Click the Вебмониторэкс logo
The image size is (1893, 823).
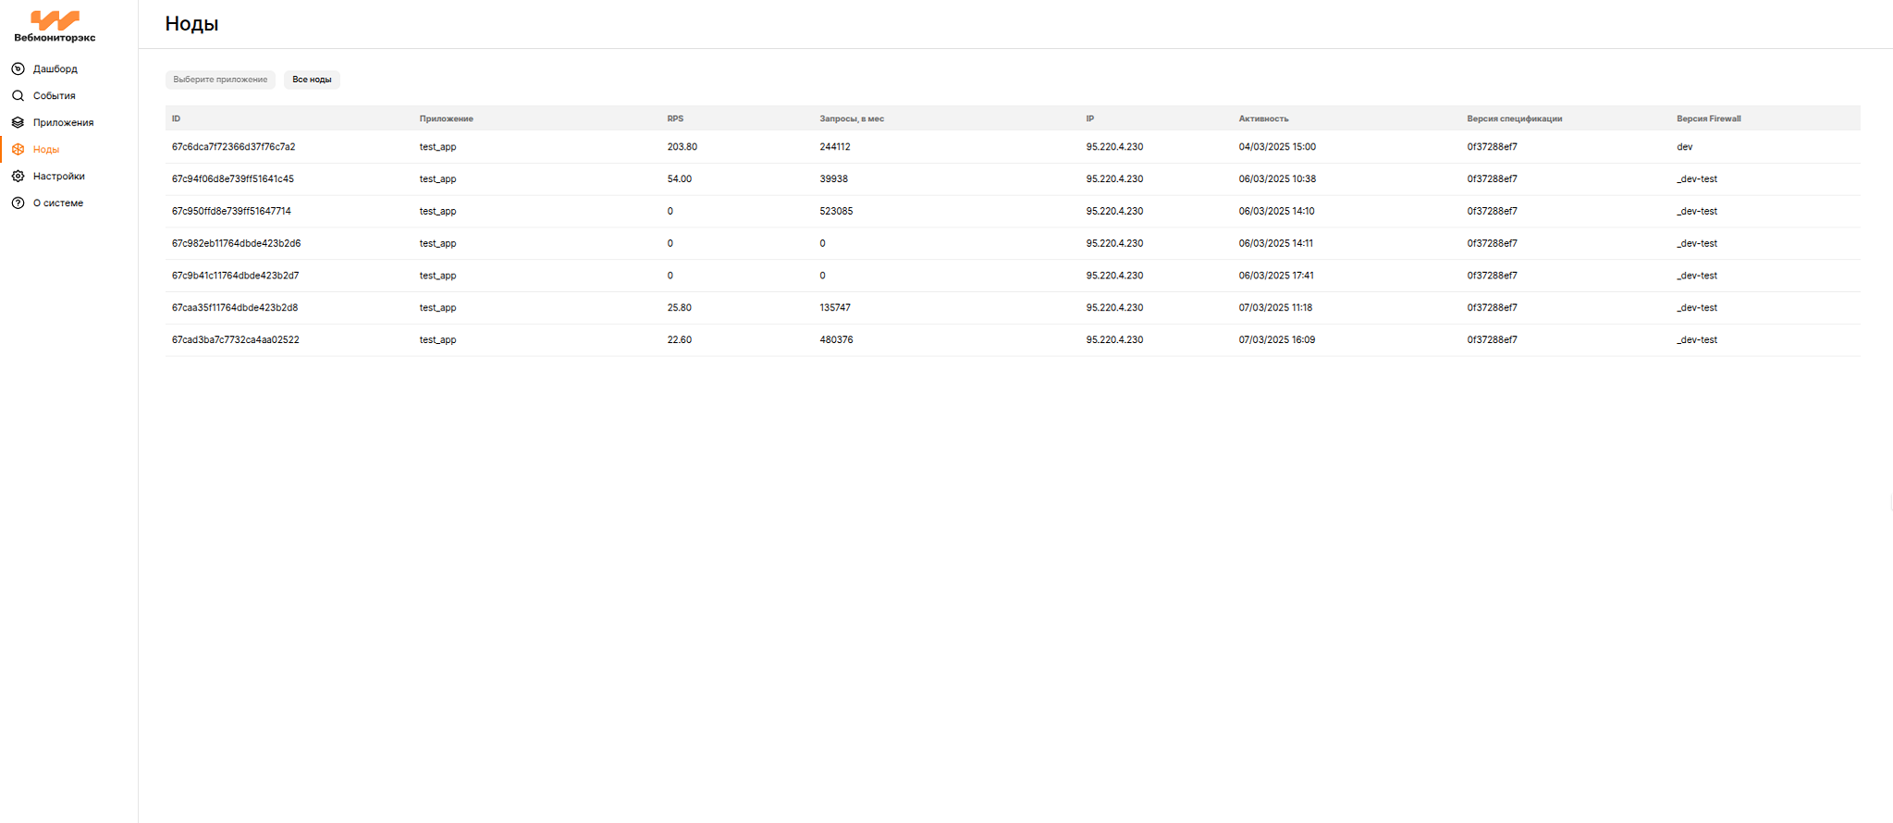55,26
